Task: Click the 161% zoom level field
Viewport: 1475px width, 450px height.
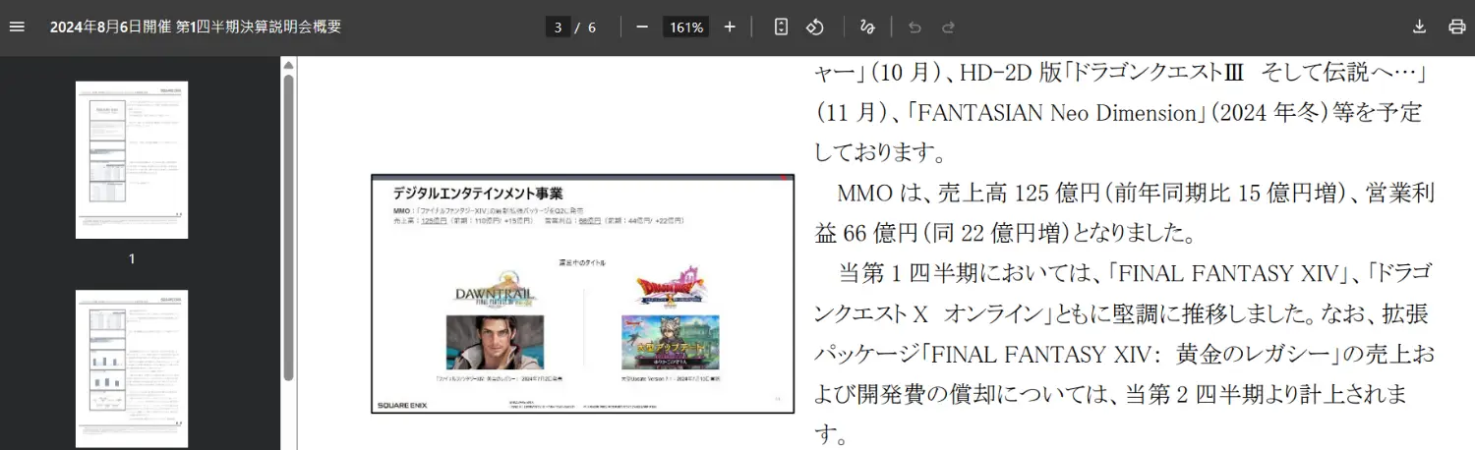Action: point(686,28)
